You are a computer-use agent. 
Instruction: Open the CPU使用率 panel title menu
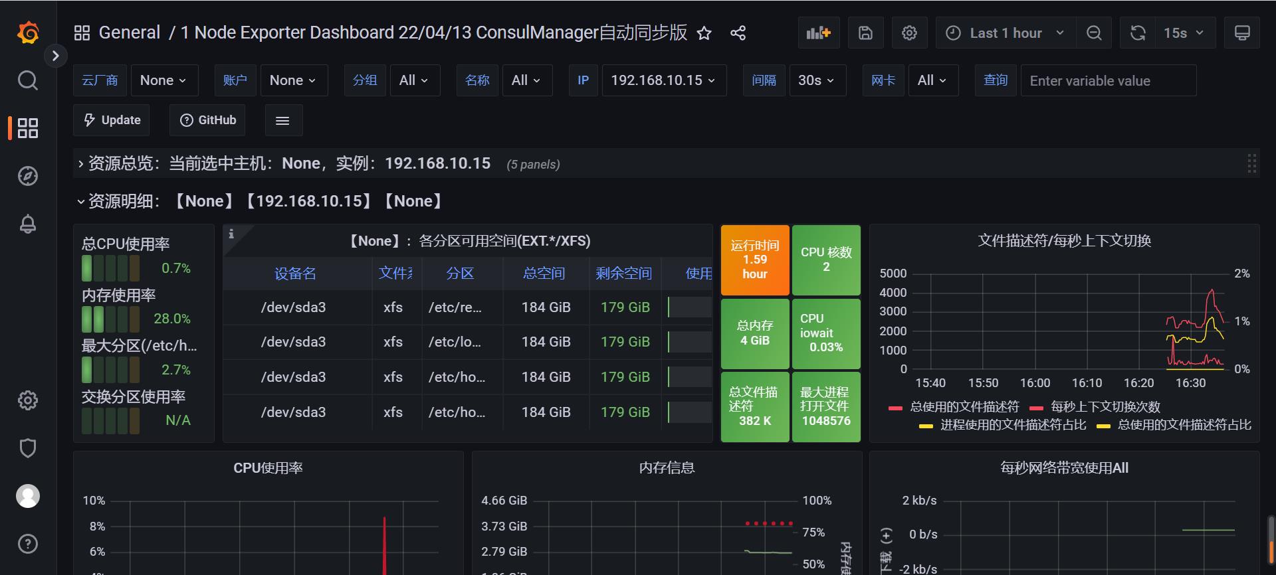pyautogui.click(x=268, y=468)
